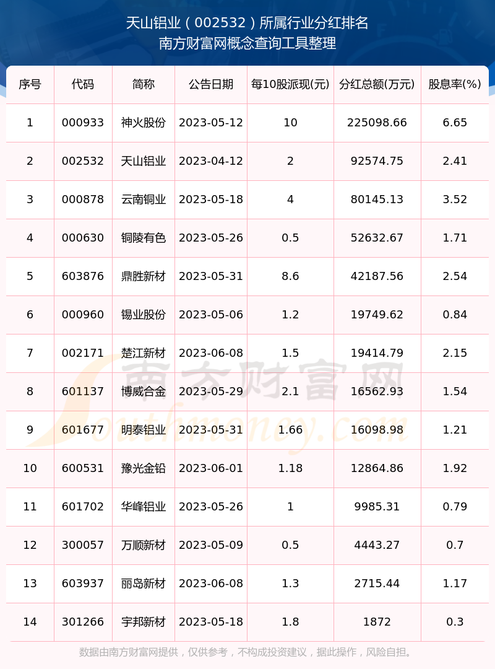Select stock code 601137
495x669 pixels.
[x=83, y=391]
